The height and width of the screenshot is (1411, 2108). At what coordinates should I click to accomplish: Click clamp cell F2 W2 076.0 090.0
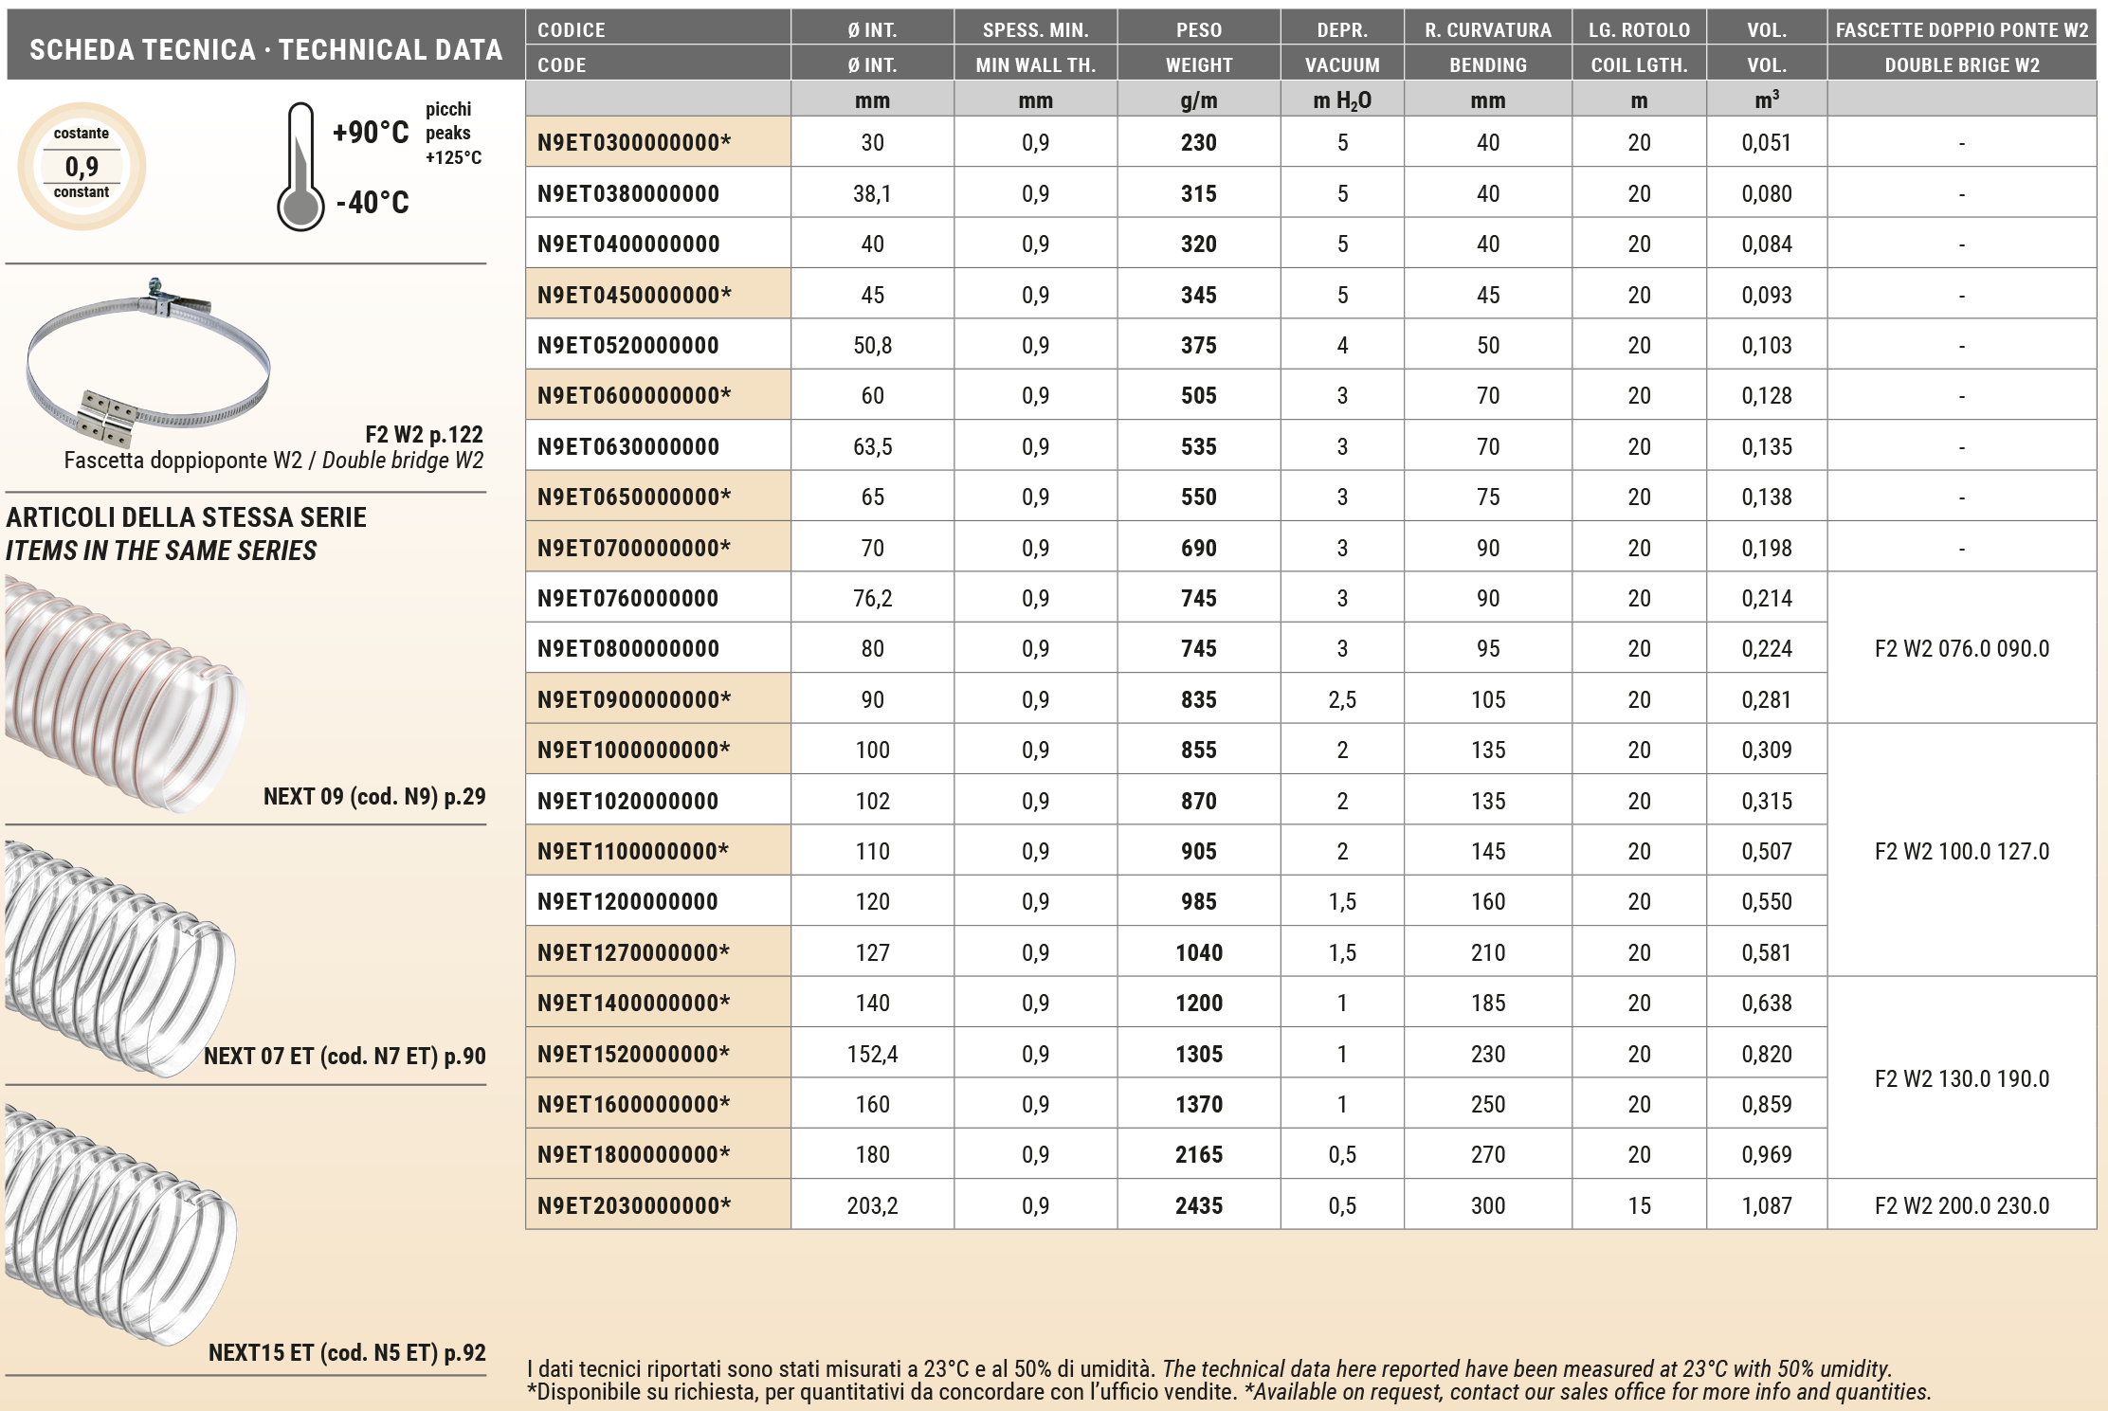[1961, 648]
